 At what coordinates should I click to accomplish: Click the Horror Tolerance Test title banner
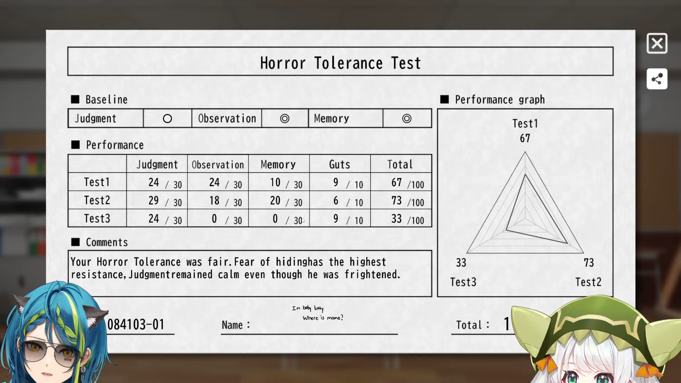click(340, 61)
